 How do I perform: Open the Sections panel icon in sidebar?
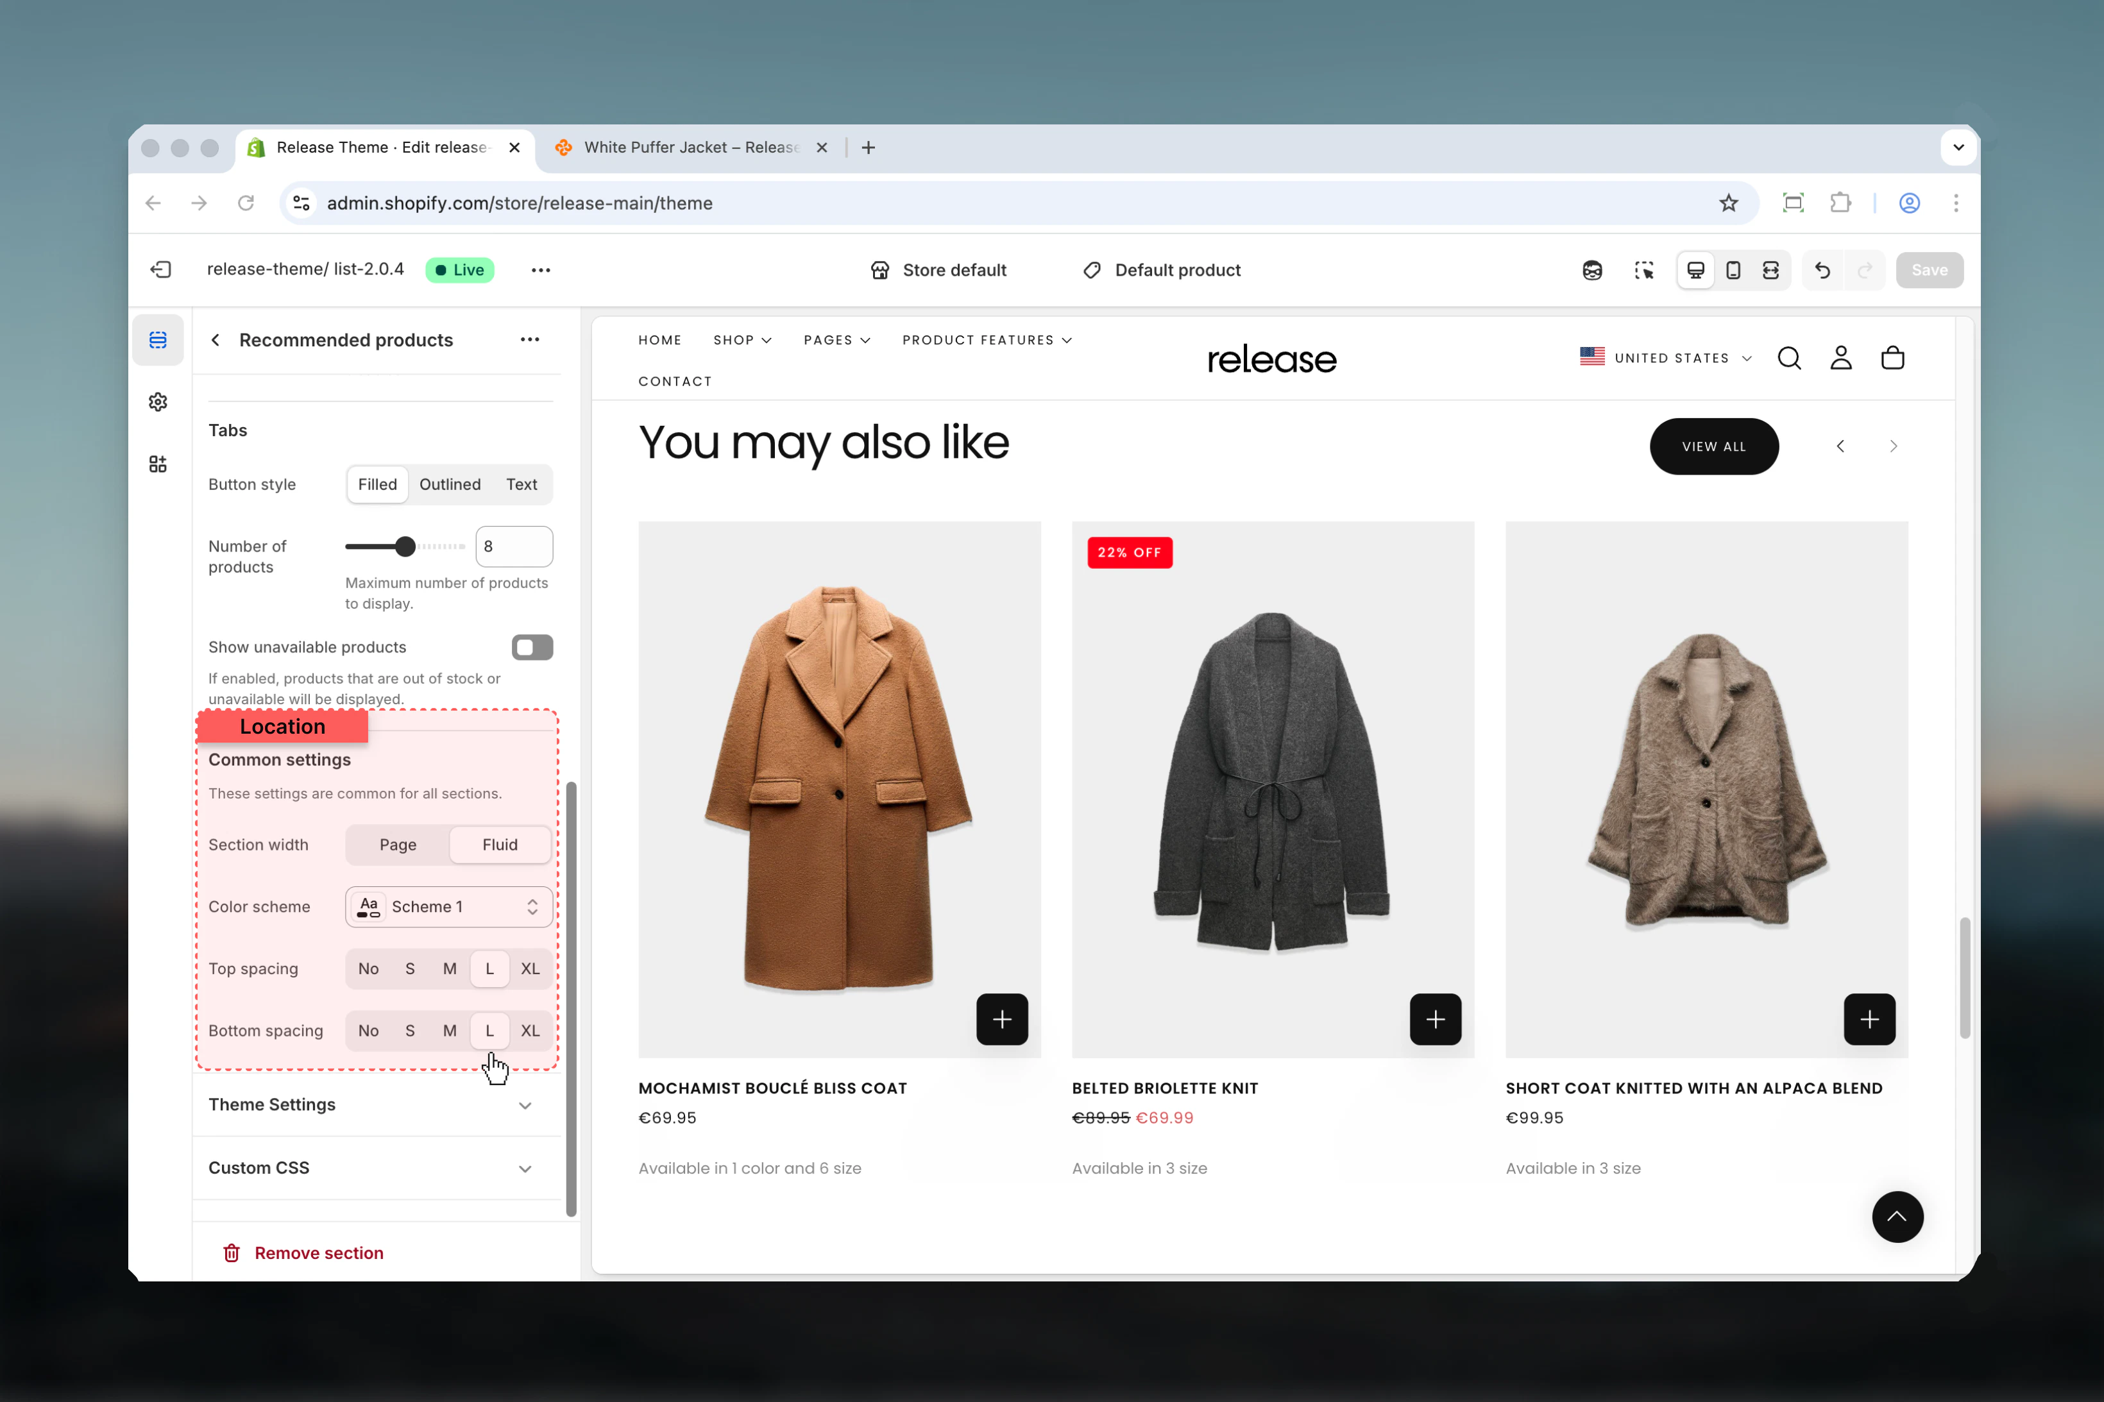pos(158,340)
